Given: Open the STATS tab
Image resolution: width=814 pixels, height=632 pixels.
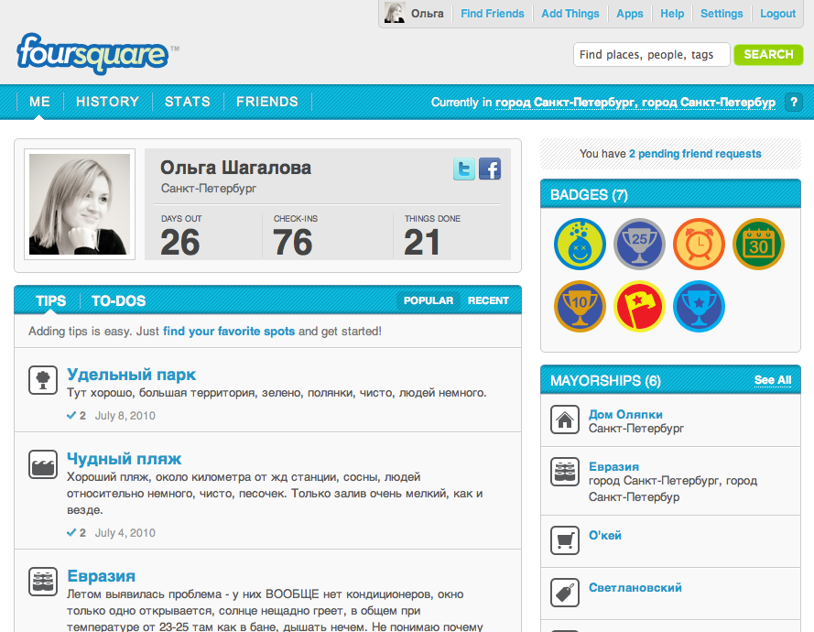Looking at the screenshot, I should [x=188, y=102].
